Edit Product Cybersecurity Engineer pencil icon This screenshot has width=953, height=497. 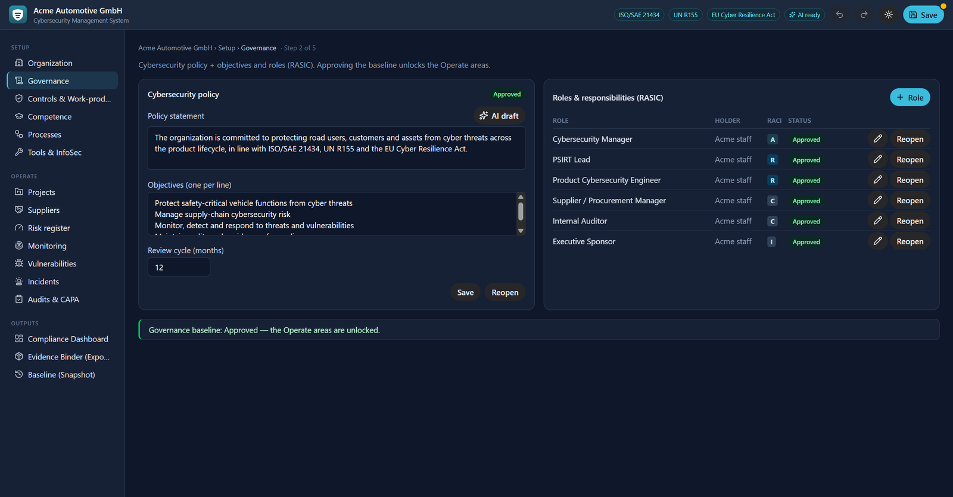tap(877, 180)
